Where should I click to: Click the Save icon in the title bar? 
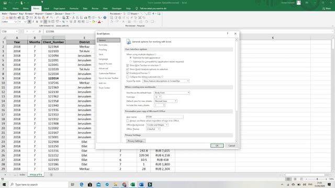point(5,3)
